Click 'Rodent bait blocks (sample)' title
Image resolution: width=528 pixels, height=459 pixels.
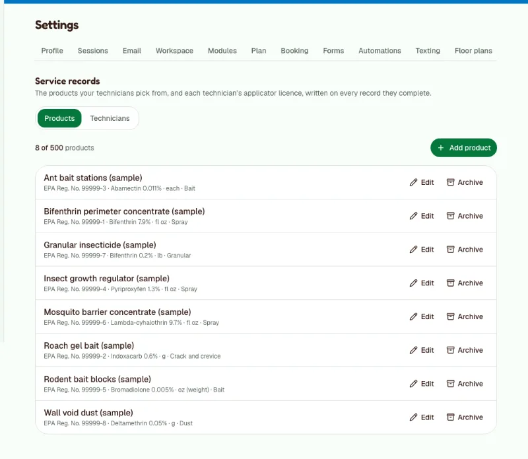[x=97, y=379]
